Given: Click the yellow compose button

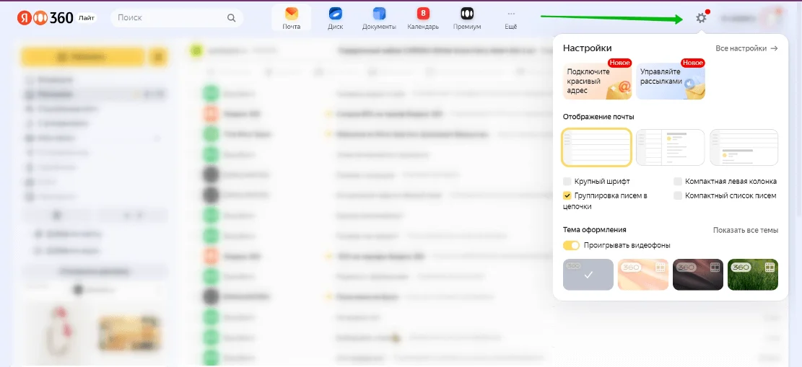Looking at the screenshot, I should pos(83,56).
